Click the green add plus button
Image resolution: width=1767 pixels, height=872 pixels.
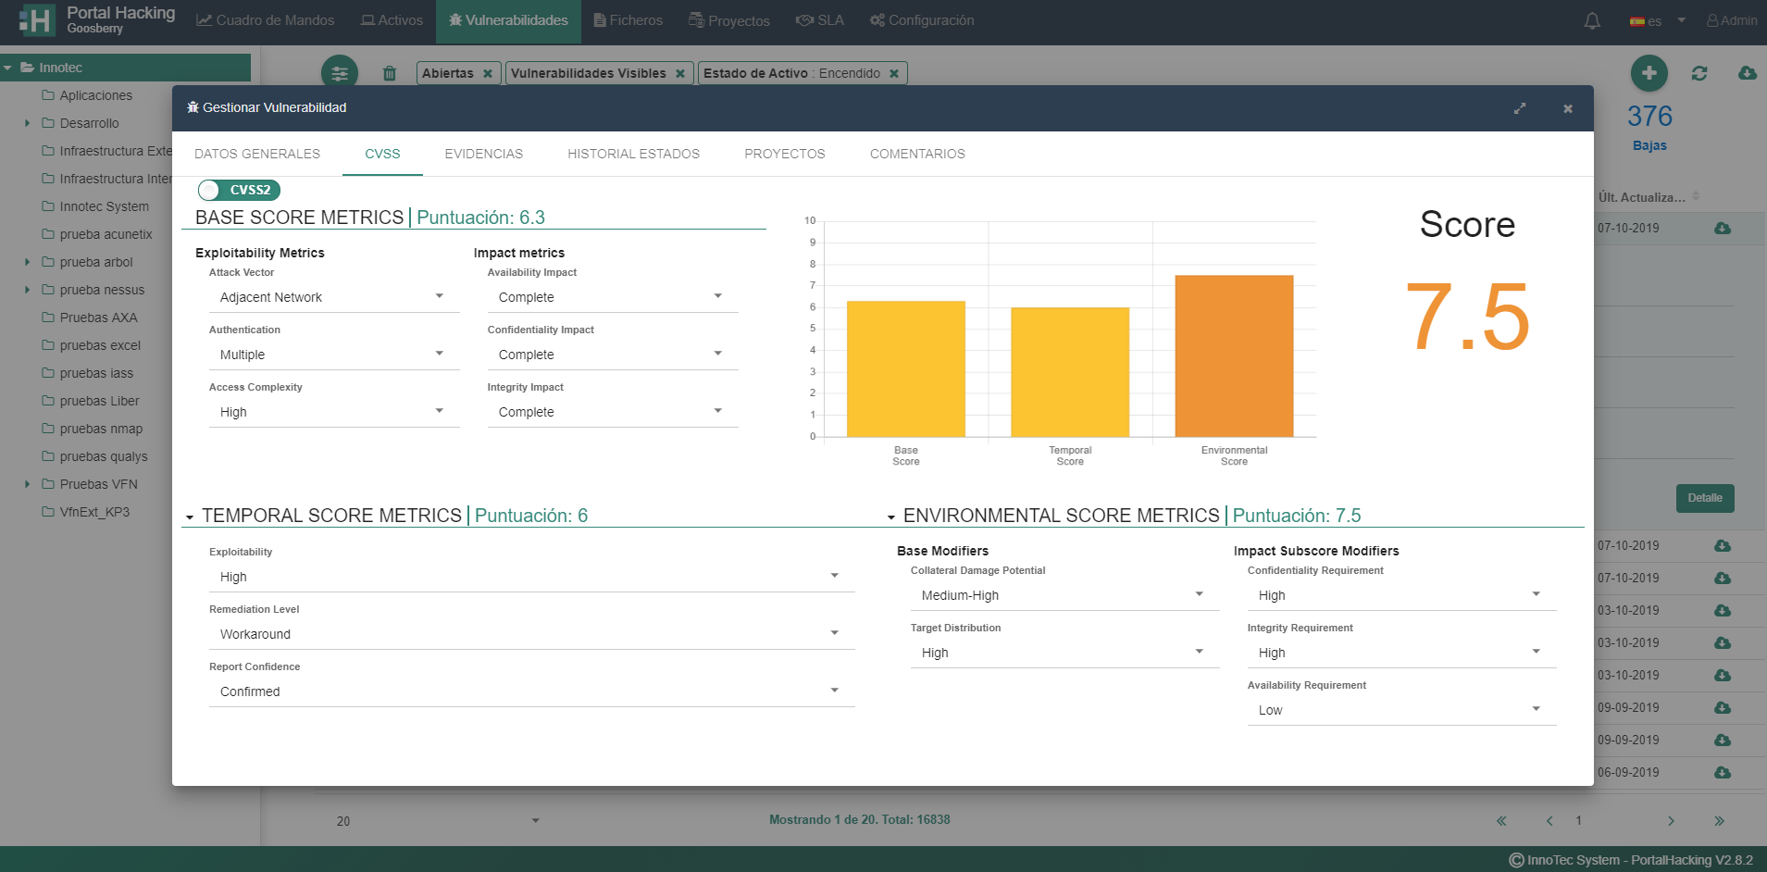pos(1649,73)
